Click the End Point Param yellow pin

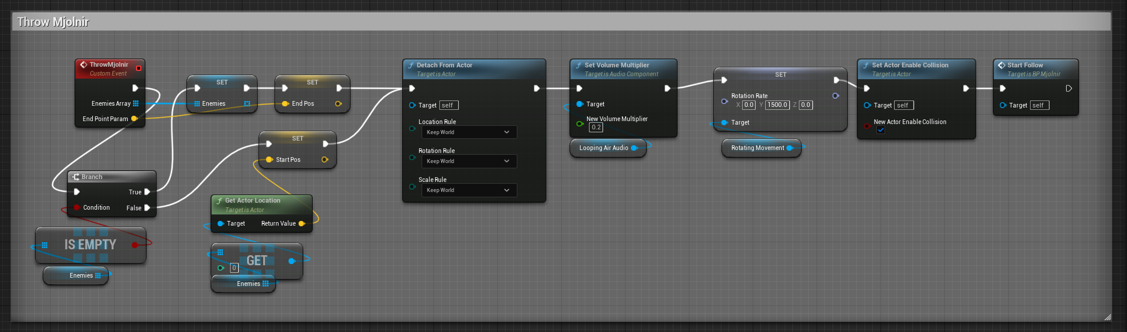coord(134,119)
